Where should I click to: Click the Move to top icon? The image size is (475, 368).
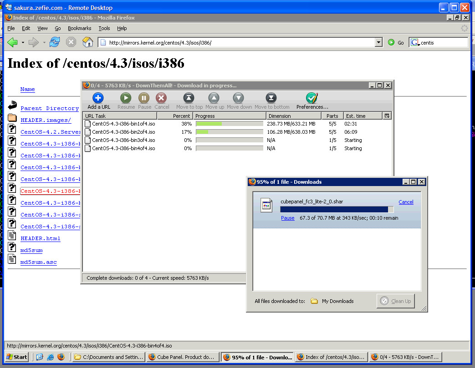(x=189, y=98)
